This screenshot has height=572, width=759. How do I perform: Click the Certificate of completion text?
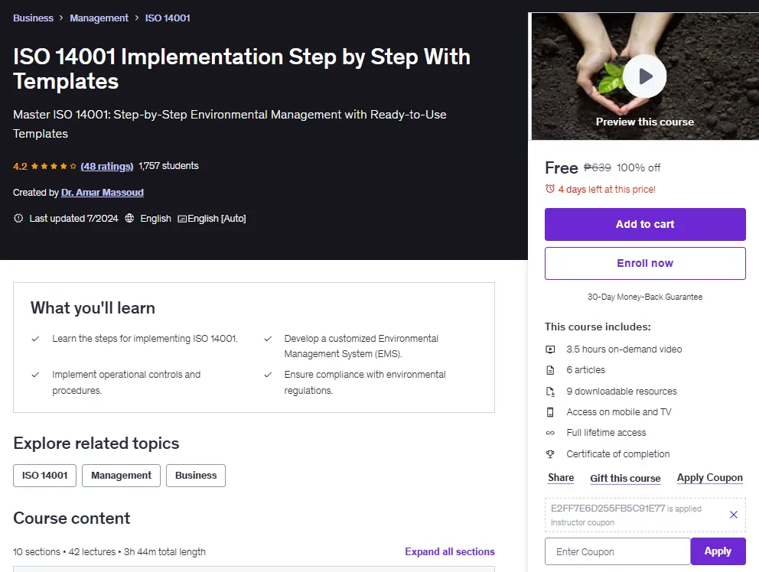point(617,454)
